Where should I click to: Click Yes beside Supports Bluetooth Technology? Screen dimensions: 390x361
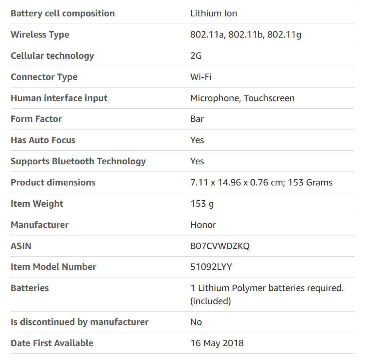coord(197,162)
